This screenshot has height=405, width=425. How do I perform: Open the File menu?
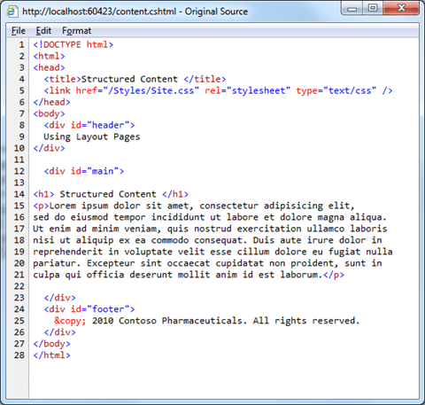(x=19, y=31)
